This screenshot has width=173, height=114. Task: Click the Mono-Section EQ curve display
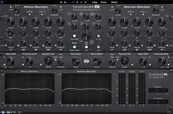tap(30, 89)
